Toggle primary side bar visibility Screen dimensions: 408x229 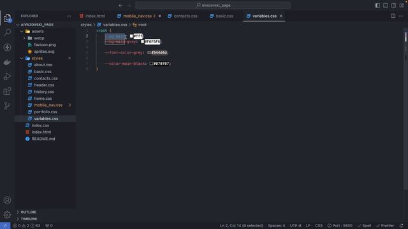point(377,6)
